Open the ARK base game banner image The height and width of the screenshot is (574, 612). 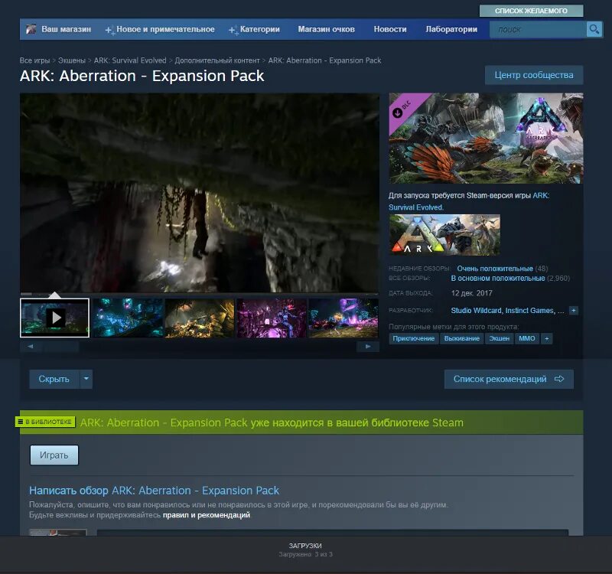[x=444, y=235]
